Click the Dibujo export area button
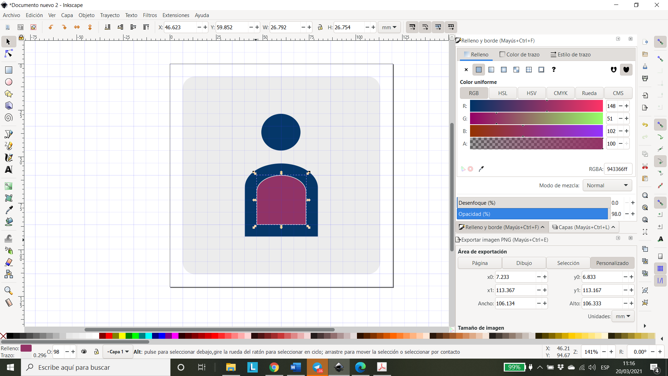Image resolution: width=668 pixels, height=376 pixels. 524,263
